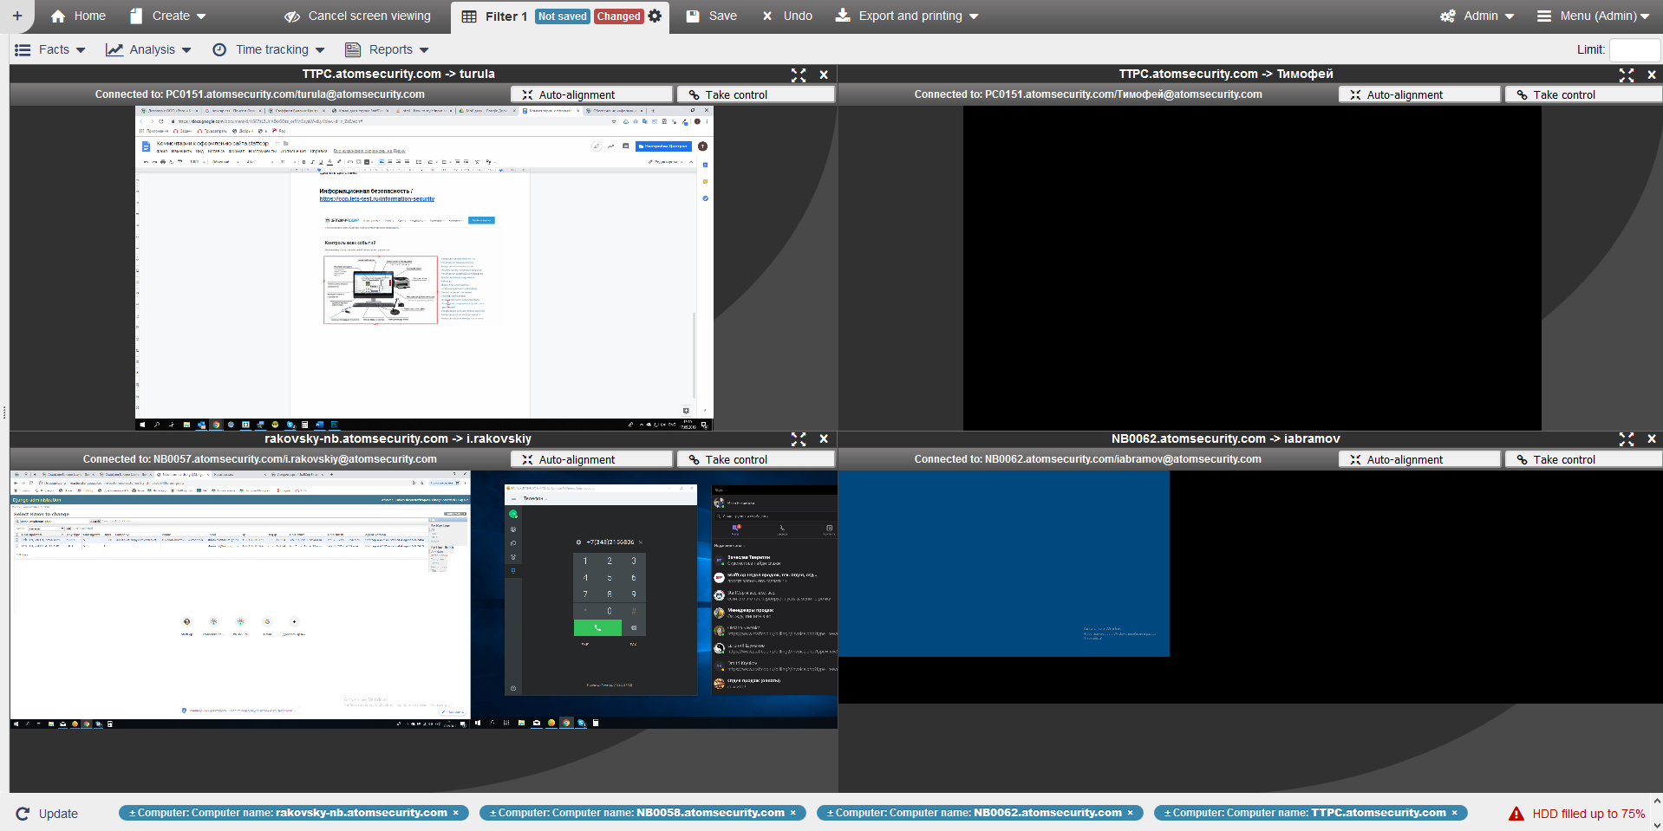Open the Time tracking menu
Screen dimensions: 1663x831
(x=268, y=49)
